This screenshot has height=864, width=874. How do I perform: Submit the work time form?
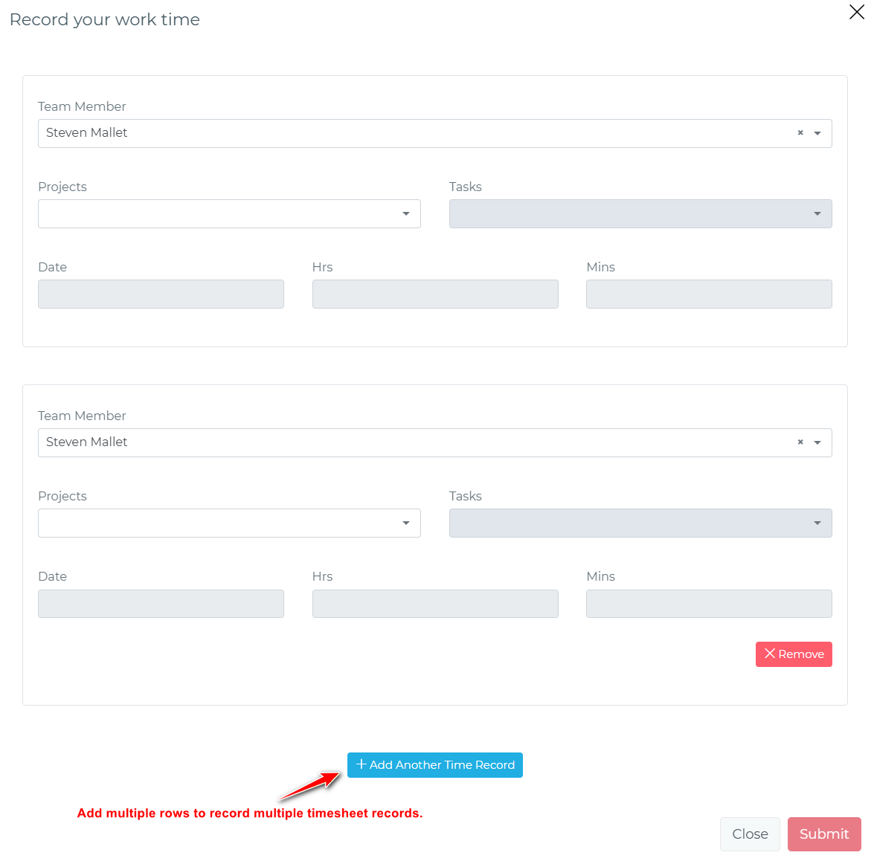[x=824, y=834]
